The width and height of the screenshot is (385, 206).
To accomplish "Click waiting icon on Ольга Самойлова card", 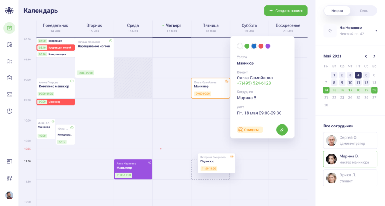I will tap(227, 81).
